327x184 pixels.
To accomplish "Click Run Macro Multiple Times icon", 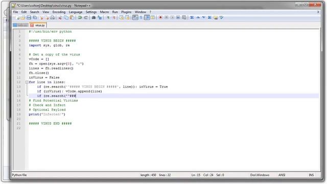I will coord(178,18).
